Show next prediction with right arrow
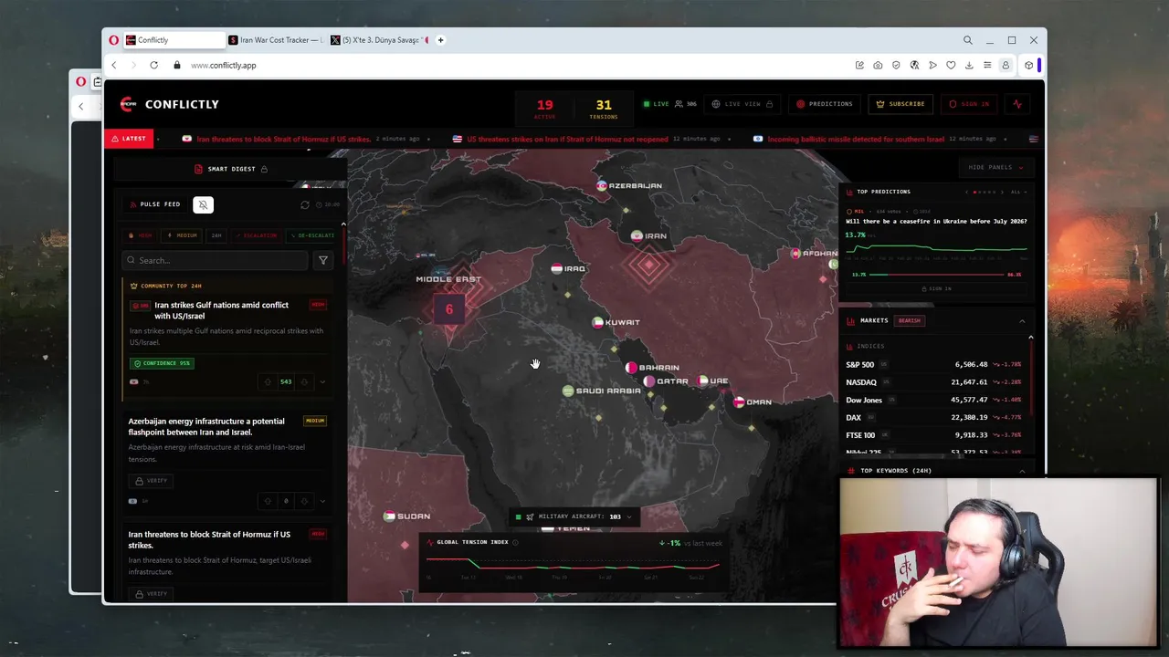The width and height of the screenshot is (1169, 657). pos(1003,192)
